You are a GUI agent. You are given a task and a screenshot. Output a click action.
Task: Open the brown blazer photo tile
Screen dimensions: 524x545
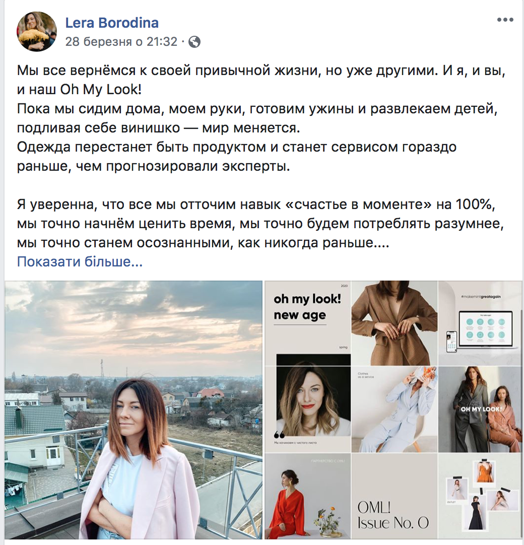(395, 323)
